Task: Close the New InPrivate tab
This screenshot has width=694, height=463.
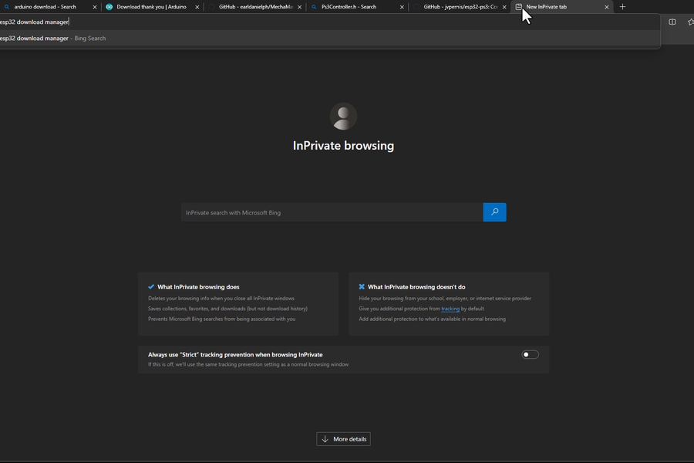Action: coord(607,7)
